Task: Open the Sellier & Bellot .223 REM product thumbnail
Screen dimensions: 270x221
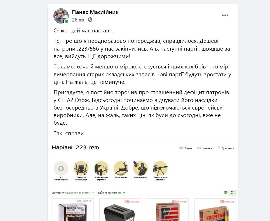Action: coord(73,210)
